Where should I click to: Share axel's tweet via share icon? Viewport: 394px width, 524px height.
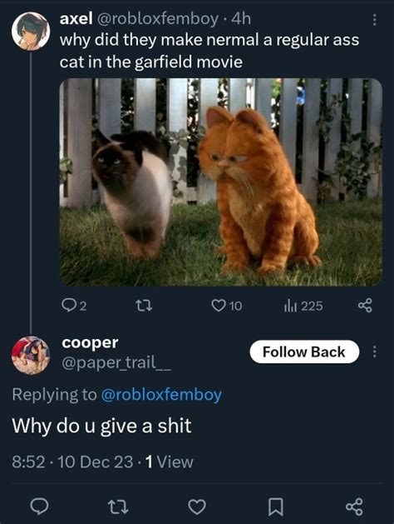point(365,306)
